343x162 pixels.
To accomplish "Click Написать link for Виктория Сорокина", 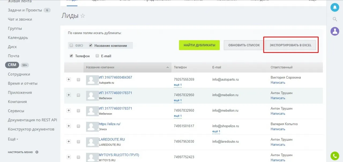I will tap(278, 83).
